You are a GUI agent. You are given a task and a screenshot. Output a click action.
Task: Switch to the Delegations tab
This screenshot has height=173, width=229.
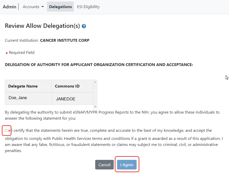(x=60, y=7)
